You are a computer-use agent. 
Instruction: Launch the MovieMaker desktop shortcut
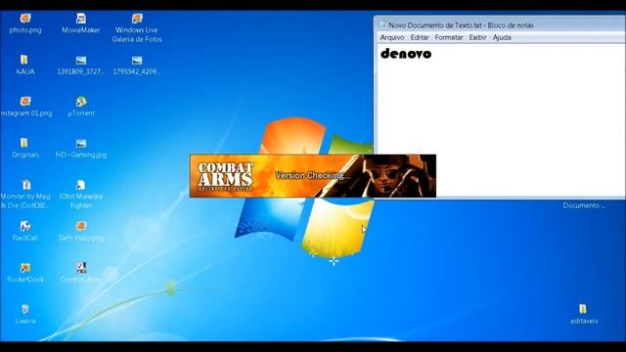tap(81, 19)
